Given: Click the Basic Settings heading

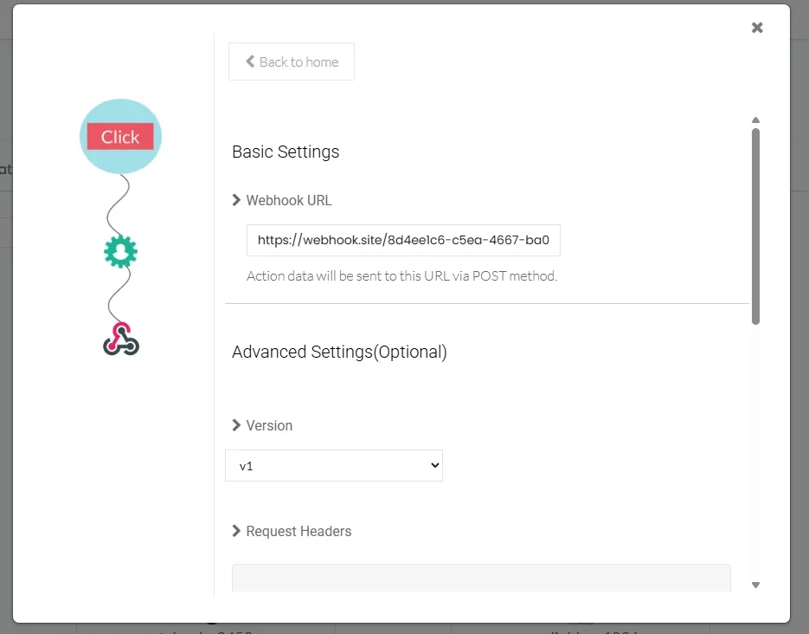Looking at the screenshot, I should (x=286, y=152).
